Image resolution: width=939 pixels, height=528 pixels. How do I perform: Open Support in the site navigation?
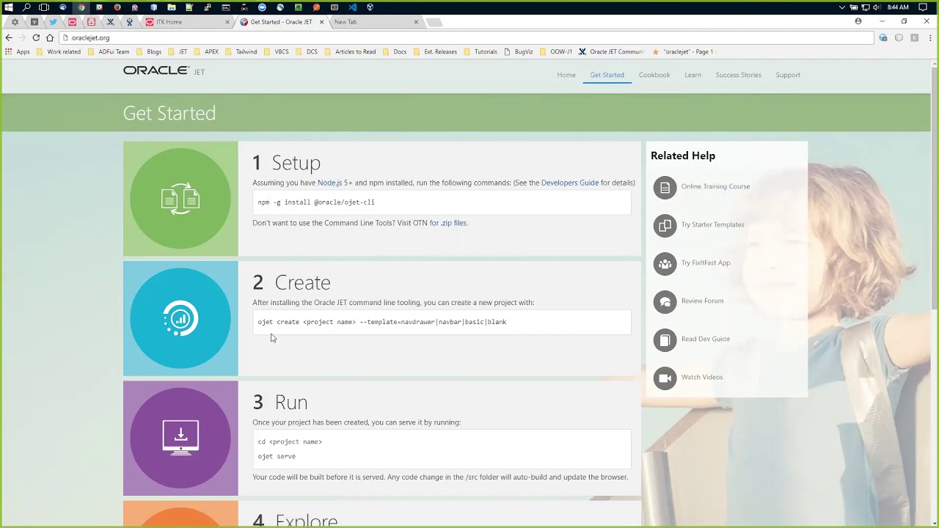coord(788,75)
